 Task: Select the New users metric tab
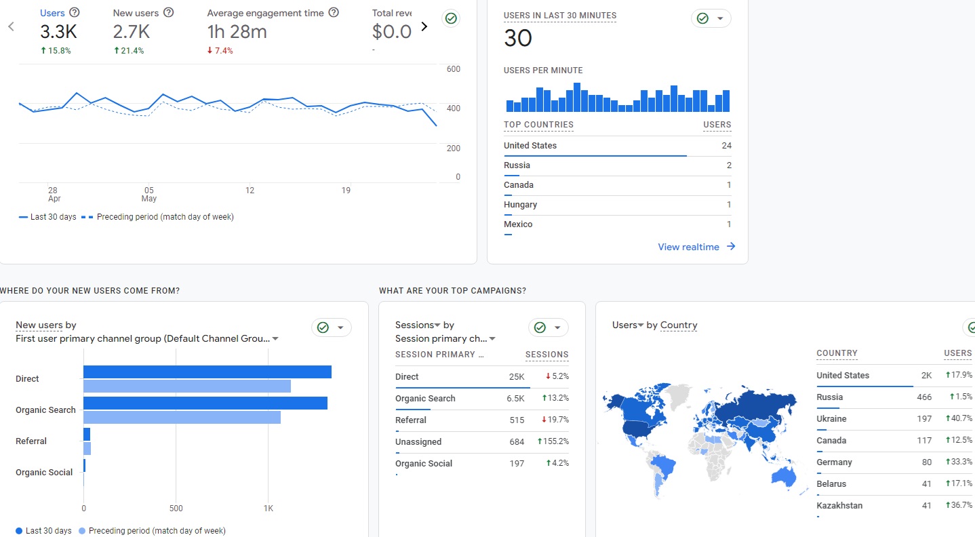pyautogui.click(x=144, y=31)
